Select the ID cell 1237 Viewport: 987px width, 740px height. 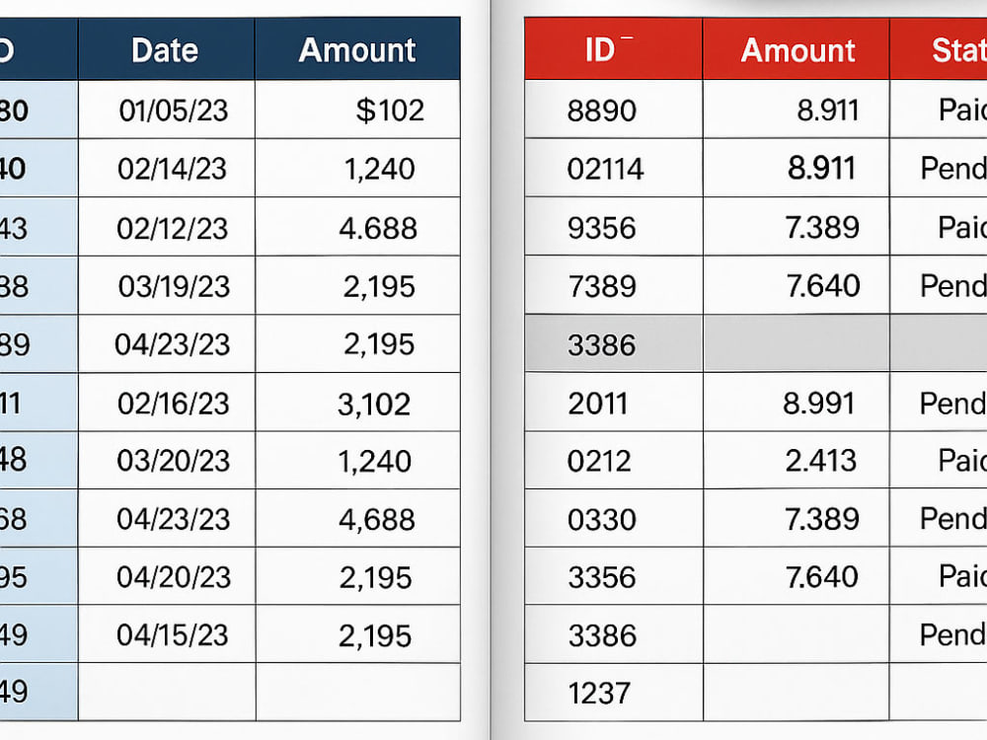pos(613,693)
